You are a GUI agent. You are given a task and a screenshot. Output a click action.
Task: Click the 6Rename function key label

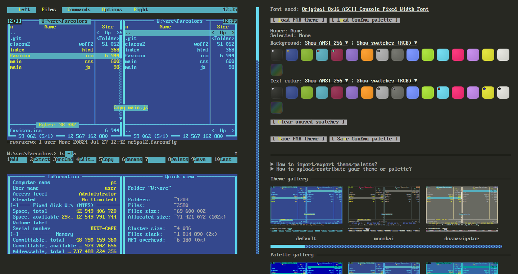click(132, 160)
